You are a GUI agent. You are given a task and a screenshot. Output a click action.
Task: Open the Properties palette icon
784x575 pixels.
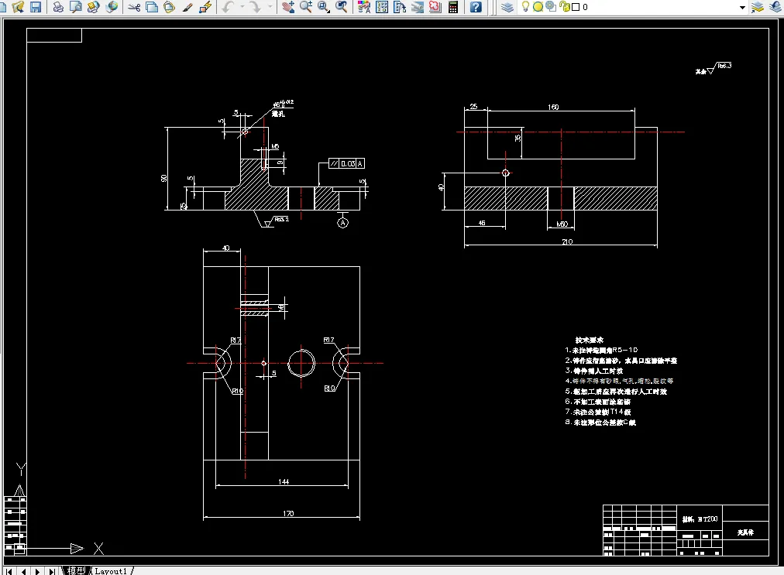(364, 7)
